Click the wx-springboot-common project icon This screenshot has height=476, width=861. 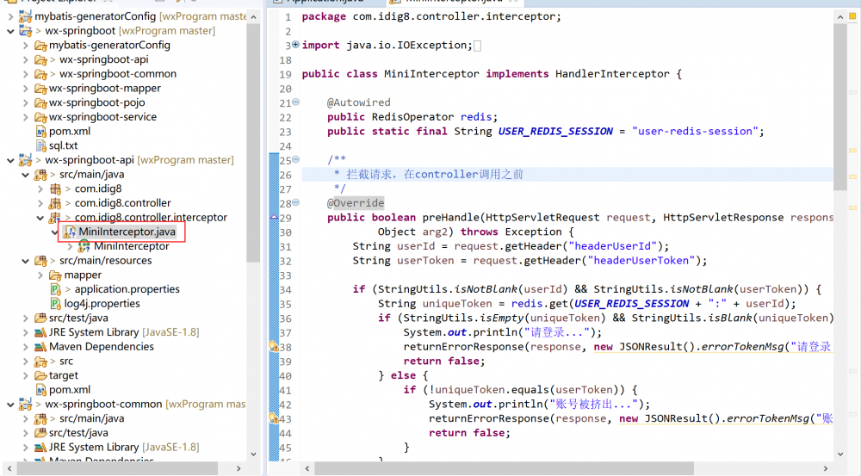pos(25,404)
